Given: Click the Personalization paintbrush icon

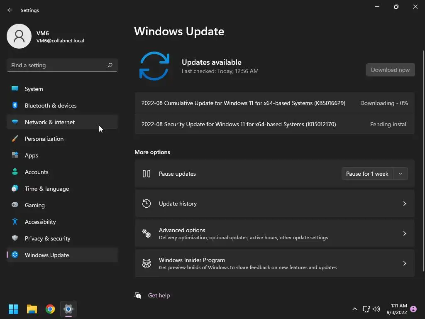Looking at the screenshot, I should pos(15,139).
